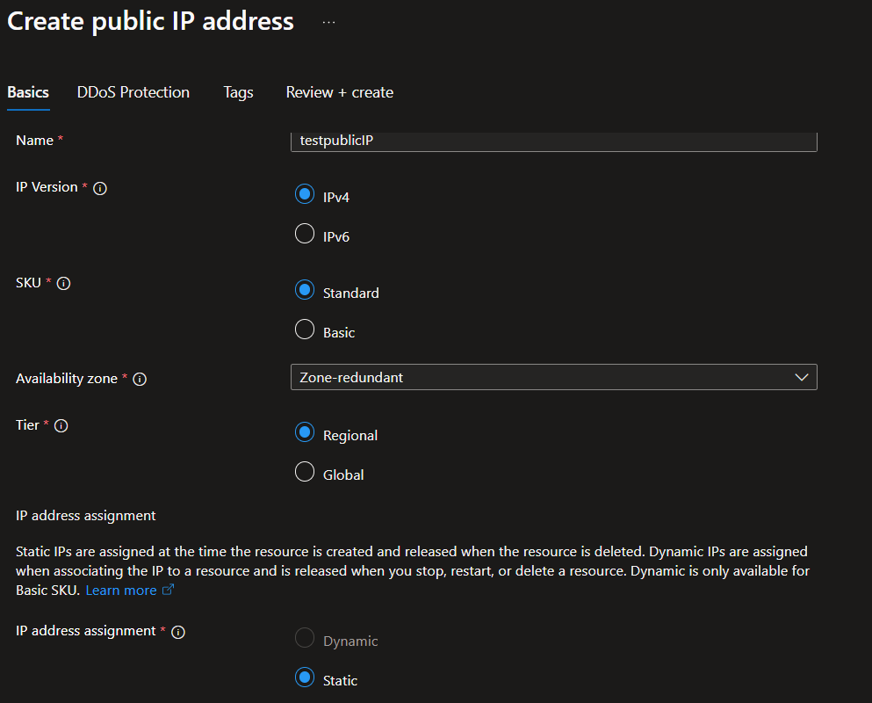Select the IPv4 IP version
Image resolution: width=872 pixels, height=703 pixels.
[x=304, y=194]
